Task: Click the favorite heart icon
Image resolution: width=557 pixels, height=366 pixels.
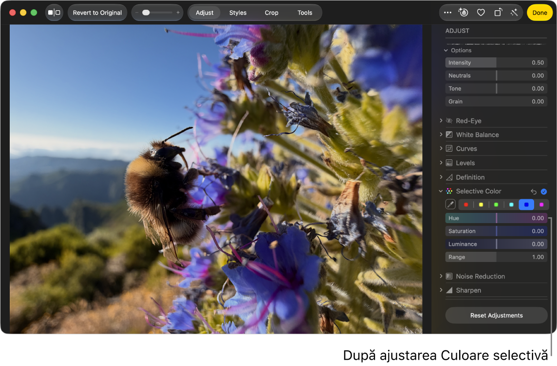Action: [481, 13]
